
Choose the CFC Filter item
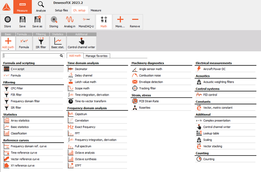(33, 89)
